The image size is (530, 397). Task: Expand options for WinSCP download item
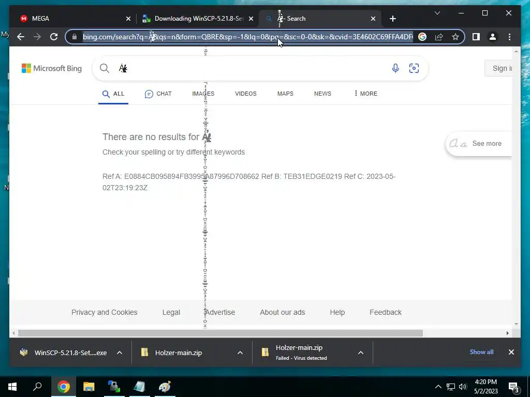click(120, 353)
